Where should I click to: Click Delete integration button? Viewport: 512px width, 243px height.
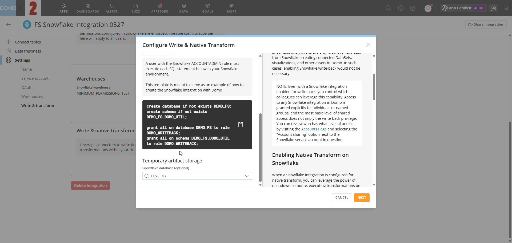tap(90, 186)
